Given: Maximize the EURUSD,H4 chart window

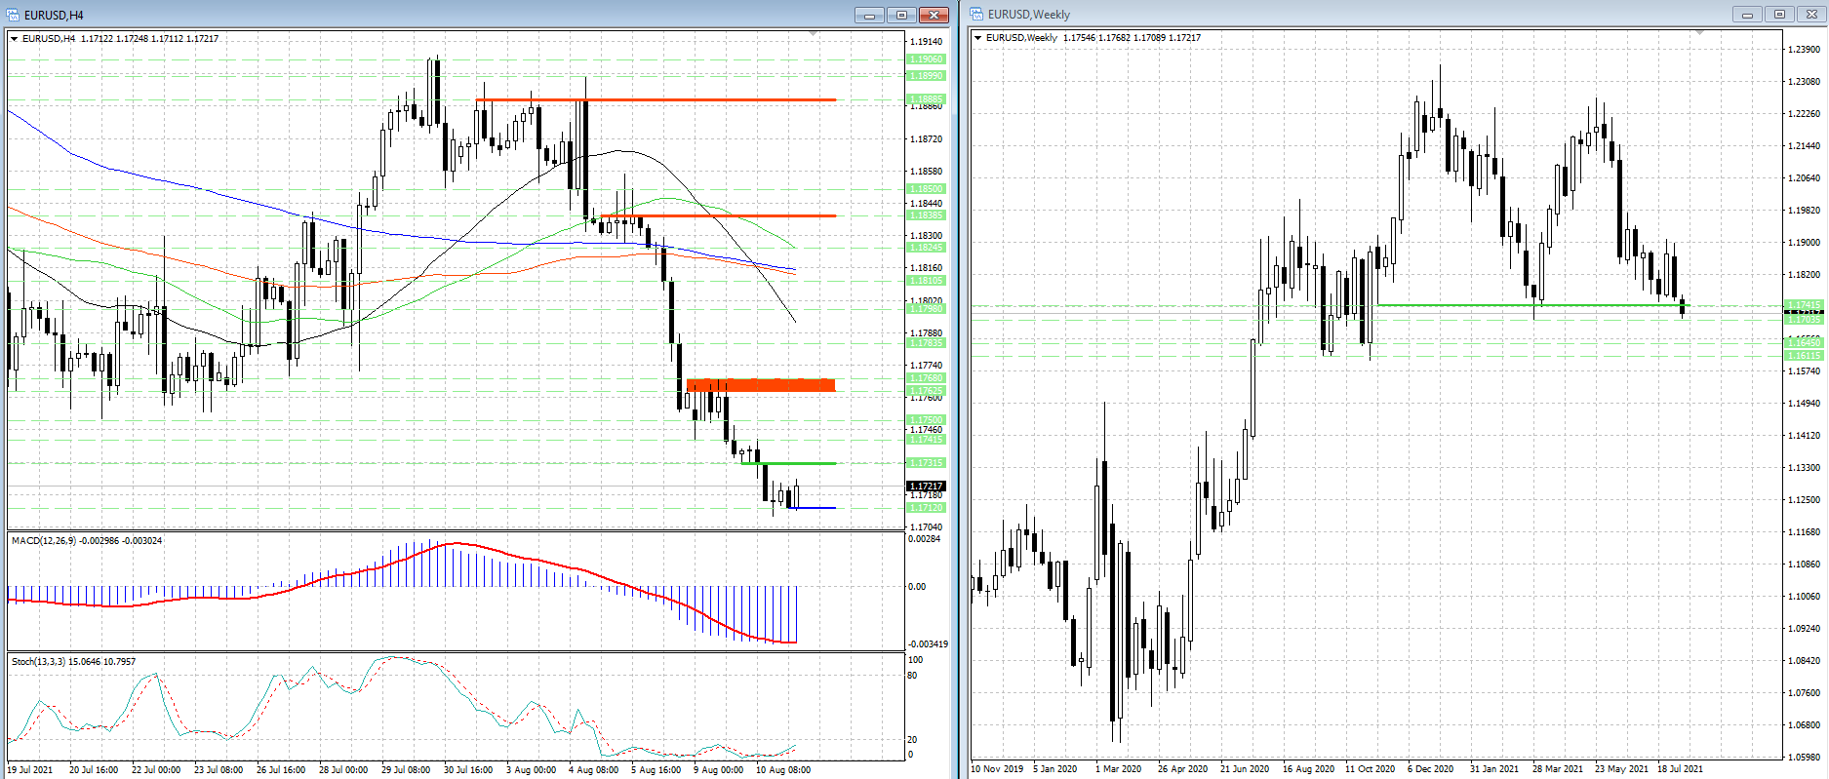Looking at the screenshot, I should (x=901, y=15).
